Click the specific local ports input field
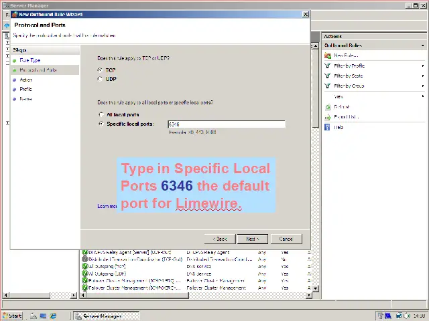Screen dimensions: 429x321 (227, 124)
